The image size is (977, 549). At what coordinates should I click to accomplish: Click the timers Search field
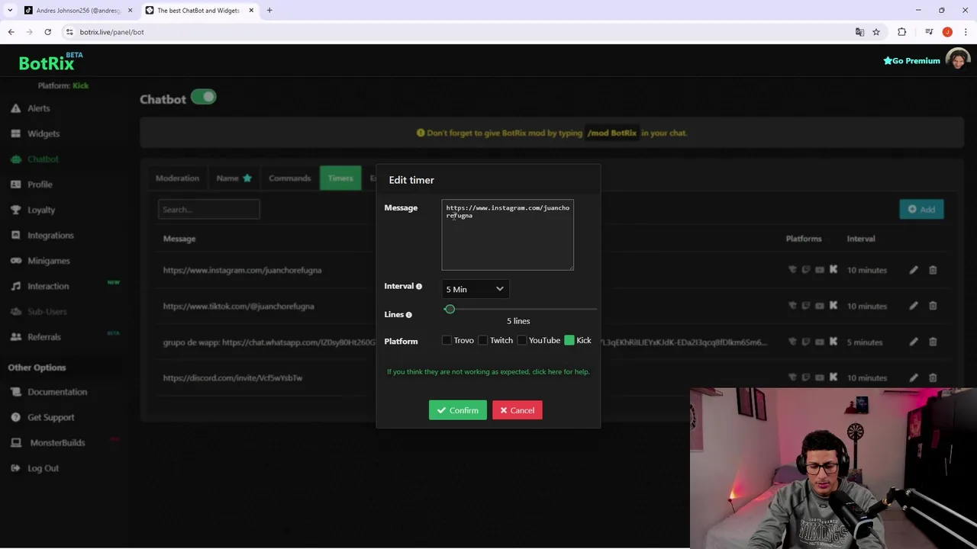(x=208, y=209)
